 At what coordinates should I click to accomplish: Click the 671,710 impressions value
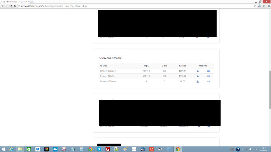tap(146, 76)
